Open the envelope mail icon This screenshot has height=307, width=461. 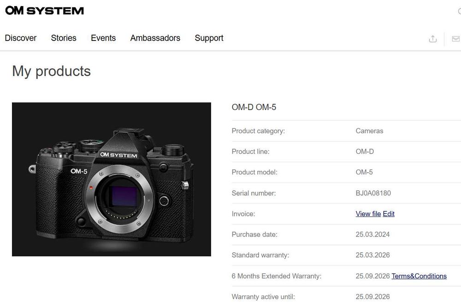coord(455,39)
